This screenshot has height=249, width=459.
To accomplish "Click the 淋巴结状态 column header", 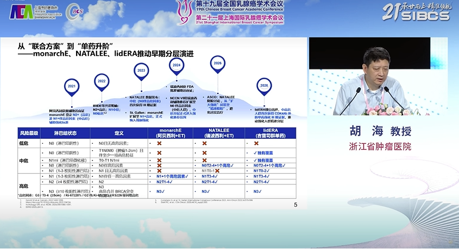I will click(x=65, y=133).
